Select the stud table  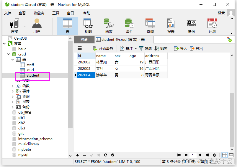tap(30, 70)
